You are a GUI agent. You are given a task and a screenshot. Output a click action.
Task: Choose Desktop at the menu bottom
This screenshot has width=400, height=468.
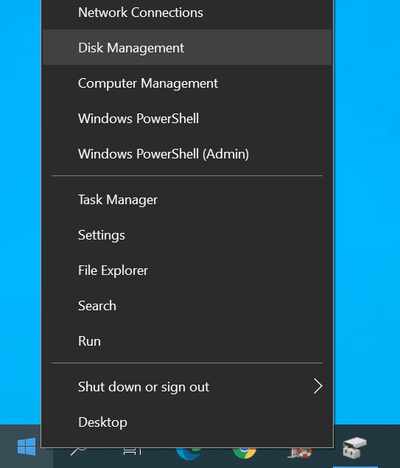(187, 422)
